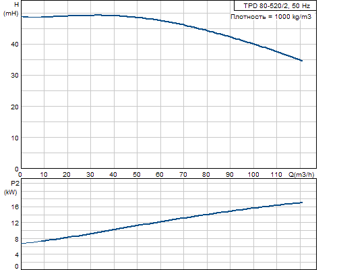Click the 40 tick on the head axis

pos(15,44)
